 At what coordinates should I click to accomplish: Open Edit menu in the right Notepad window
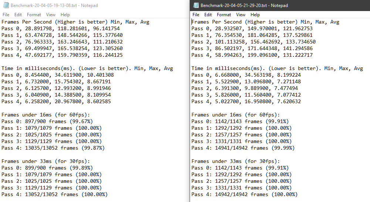(x=208, y=15)
